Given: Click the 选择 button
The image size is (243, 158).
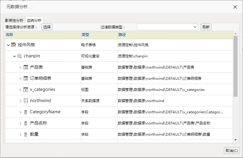Looking at the screenshot, I should point(47,27).
